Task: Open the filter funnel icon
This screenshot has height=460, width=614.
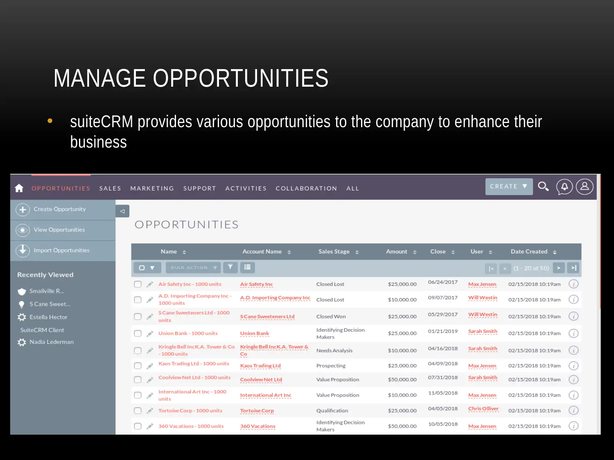Action: coord(230,267)
